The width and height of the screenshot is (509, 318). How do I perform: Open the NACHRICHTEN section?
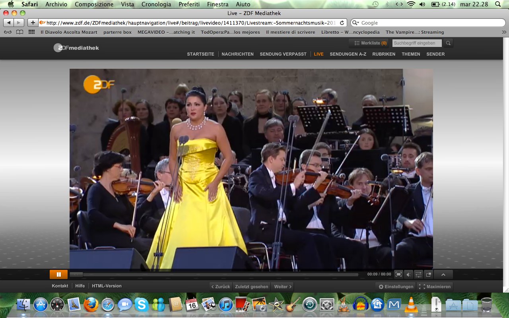click(x=237, y=54)
